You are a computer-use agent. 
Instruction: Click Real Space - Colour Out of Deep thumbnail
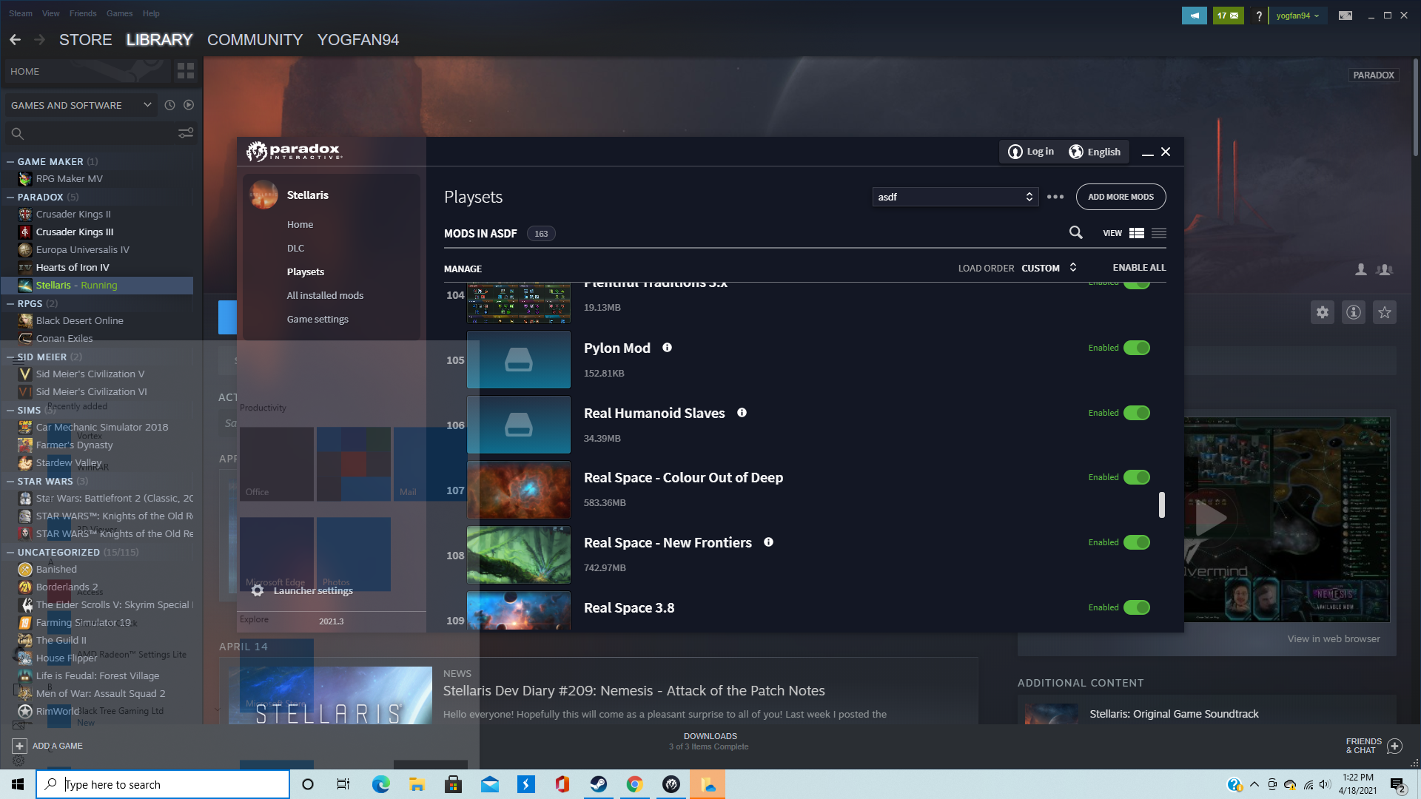point(519,490)
